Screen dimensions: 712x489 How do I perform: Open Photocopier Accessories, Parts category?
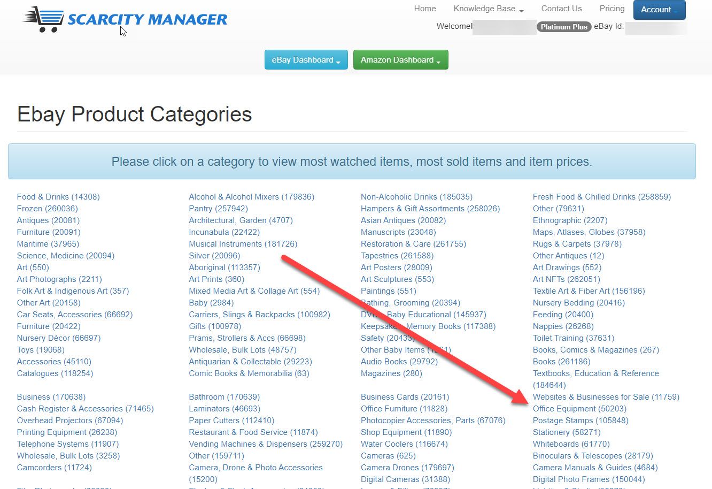433,421
